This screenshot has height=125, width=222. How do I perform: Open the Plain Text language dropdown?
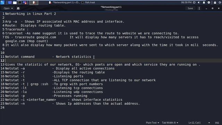[152, 123]
